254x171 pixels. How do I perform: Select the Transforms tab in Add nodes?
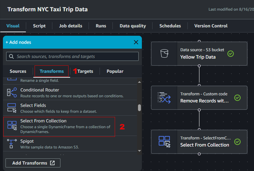(52, 71)
